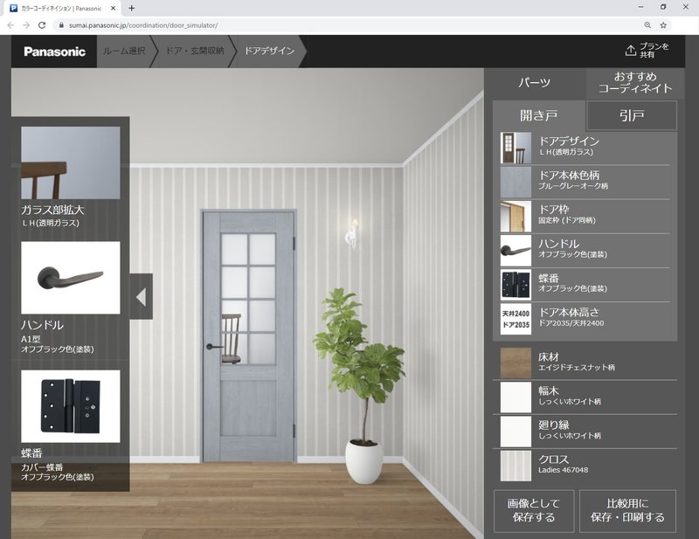The image size is (699, 539).
Task: Open browser zoom magnifier icon
Action: click(x=647, y=25)
